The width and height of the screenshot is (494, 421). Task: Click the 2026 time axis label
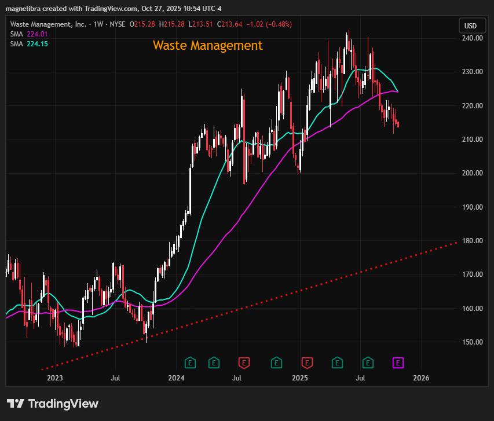click(x=421, y=378)
